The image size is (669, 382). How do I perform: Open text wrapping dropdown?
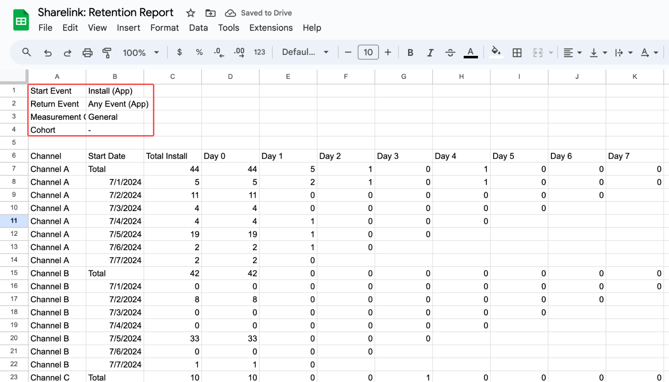[x=624, y=53]
